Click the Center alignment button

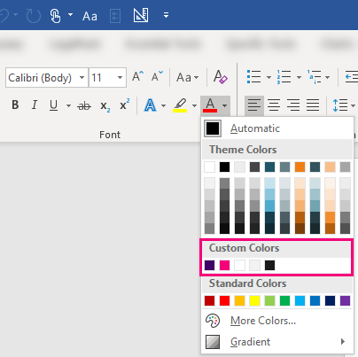[274, 105]
